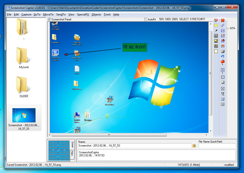Click the red toolbox icon
The width and height of the screenshot is (244, 173).
click(x=223, y=62)
